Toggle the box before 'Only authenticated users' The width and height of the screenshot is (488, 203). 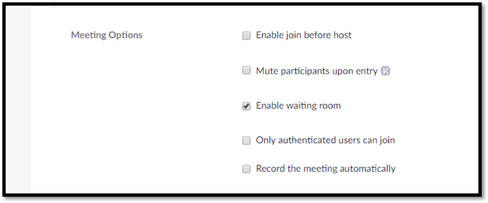coord(246,141)
